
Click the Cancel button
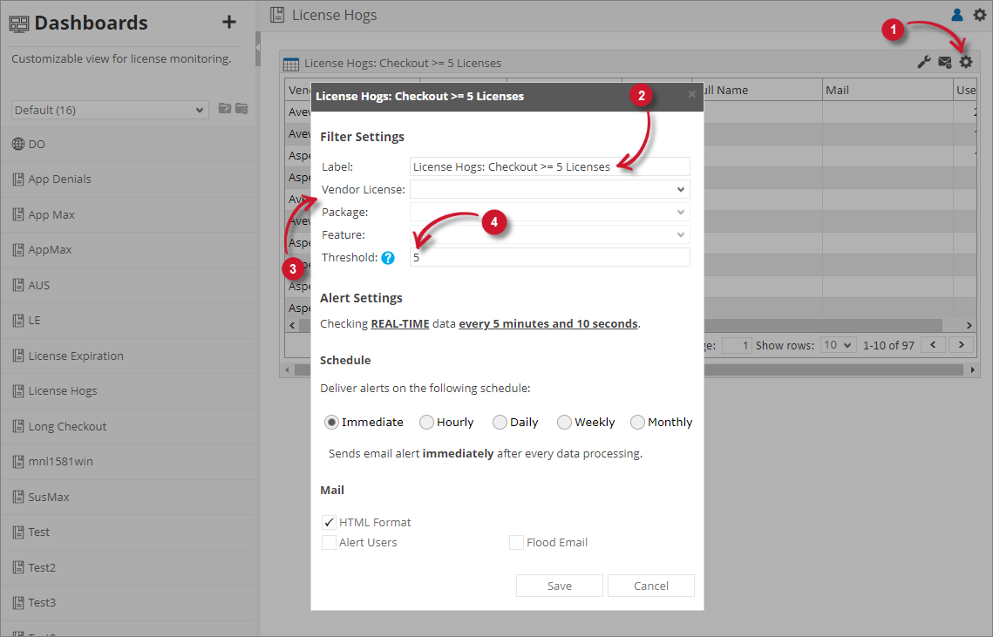click(x=651, y=586)
